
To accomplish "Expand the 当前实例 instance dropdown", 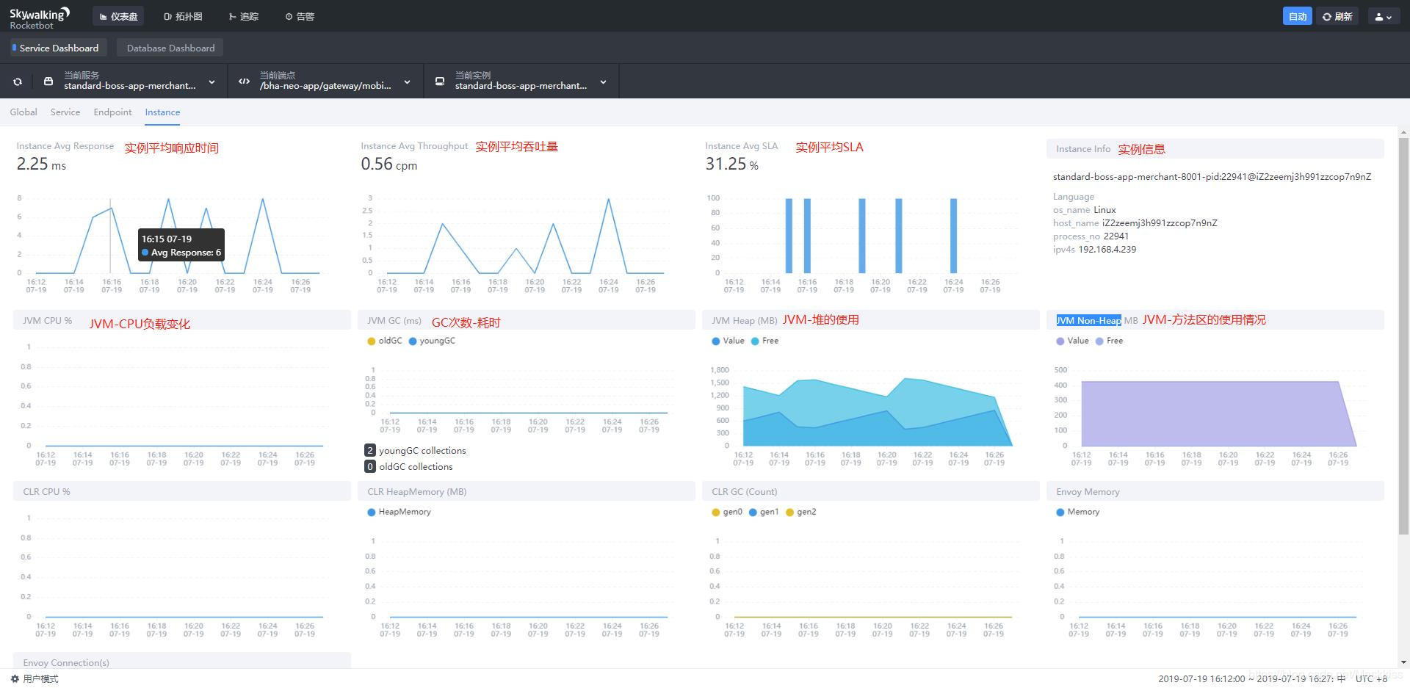I will pos(603,82).
